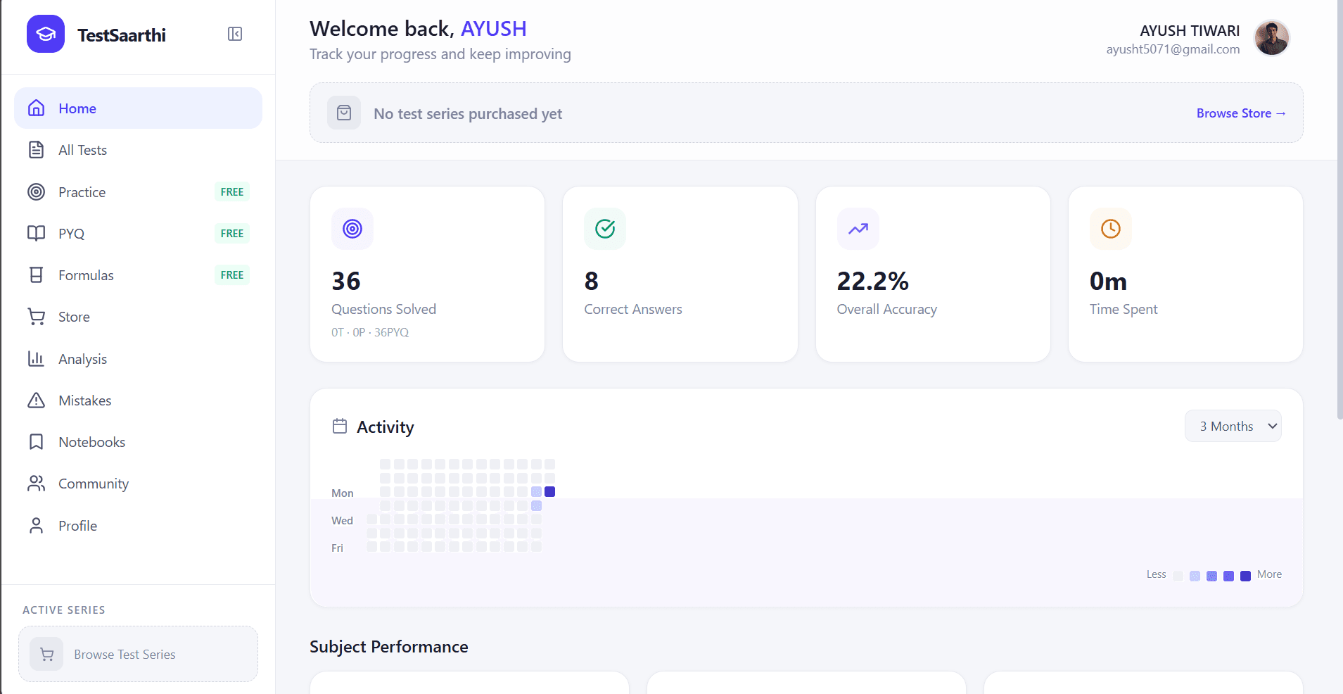Open Notebooks from the sidebar
Viewport: 1343px width, 694px height.
pyautogui.click(x=91, y=442)
